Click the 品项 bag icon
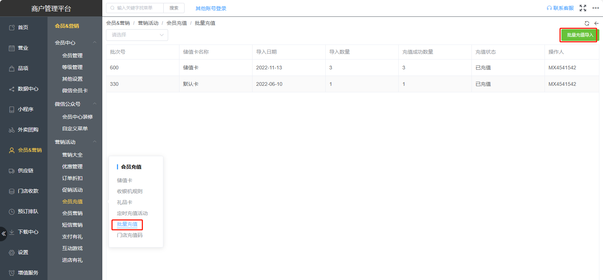Viewport: 603px width, 280px height. coord(12,68)
